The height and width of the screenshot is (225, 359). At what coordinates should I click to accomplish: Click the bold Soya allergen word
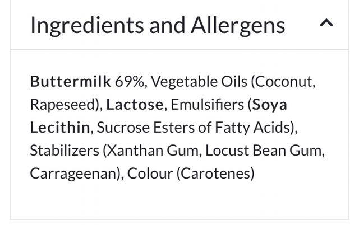(x=270, y=105)
